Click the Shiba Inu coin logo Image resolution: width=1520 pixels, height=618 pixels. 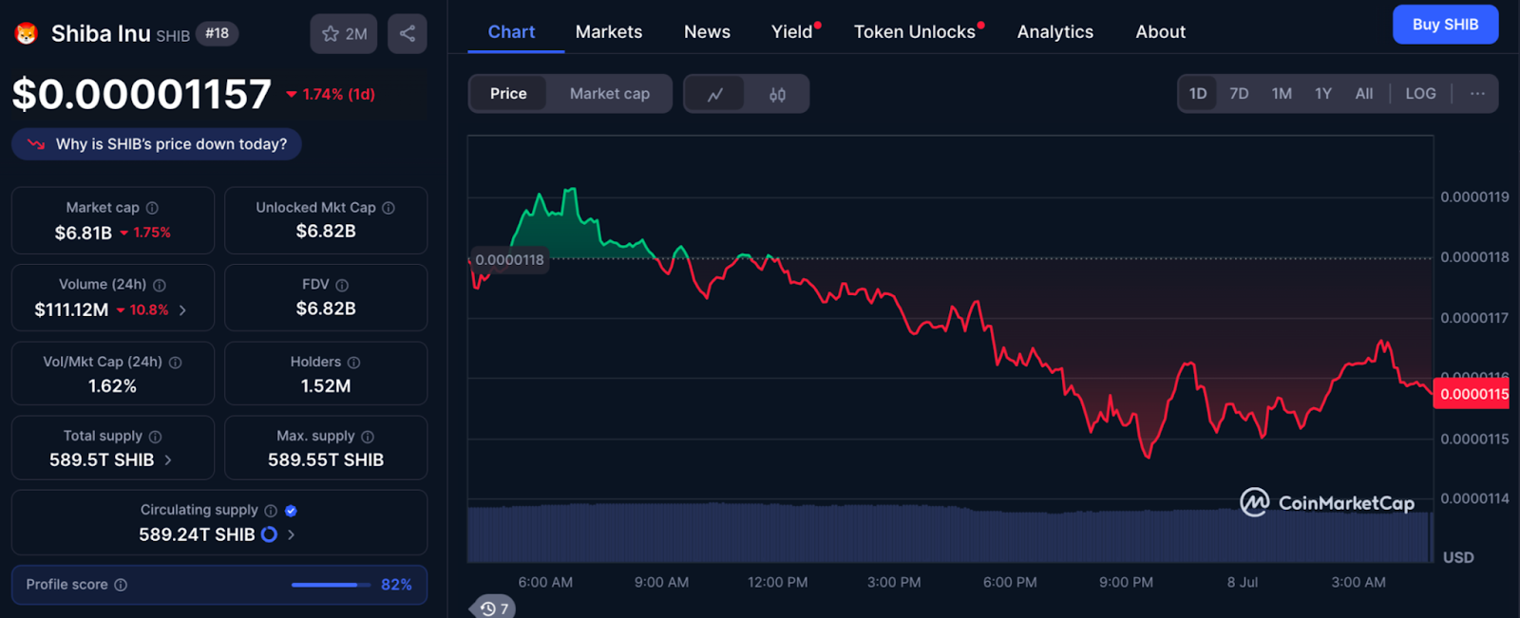[26, 34]
